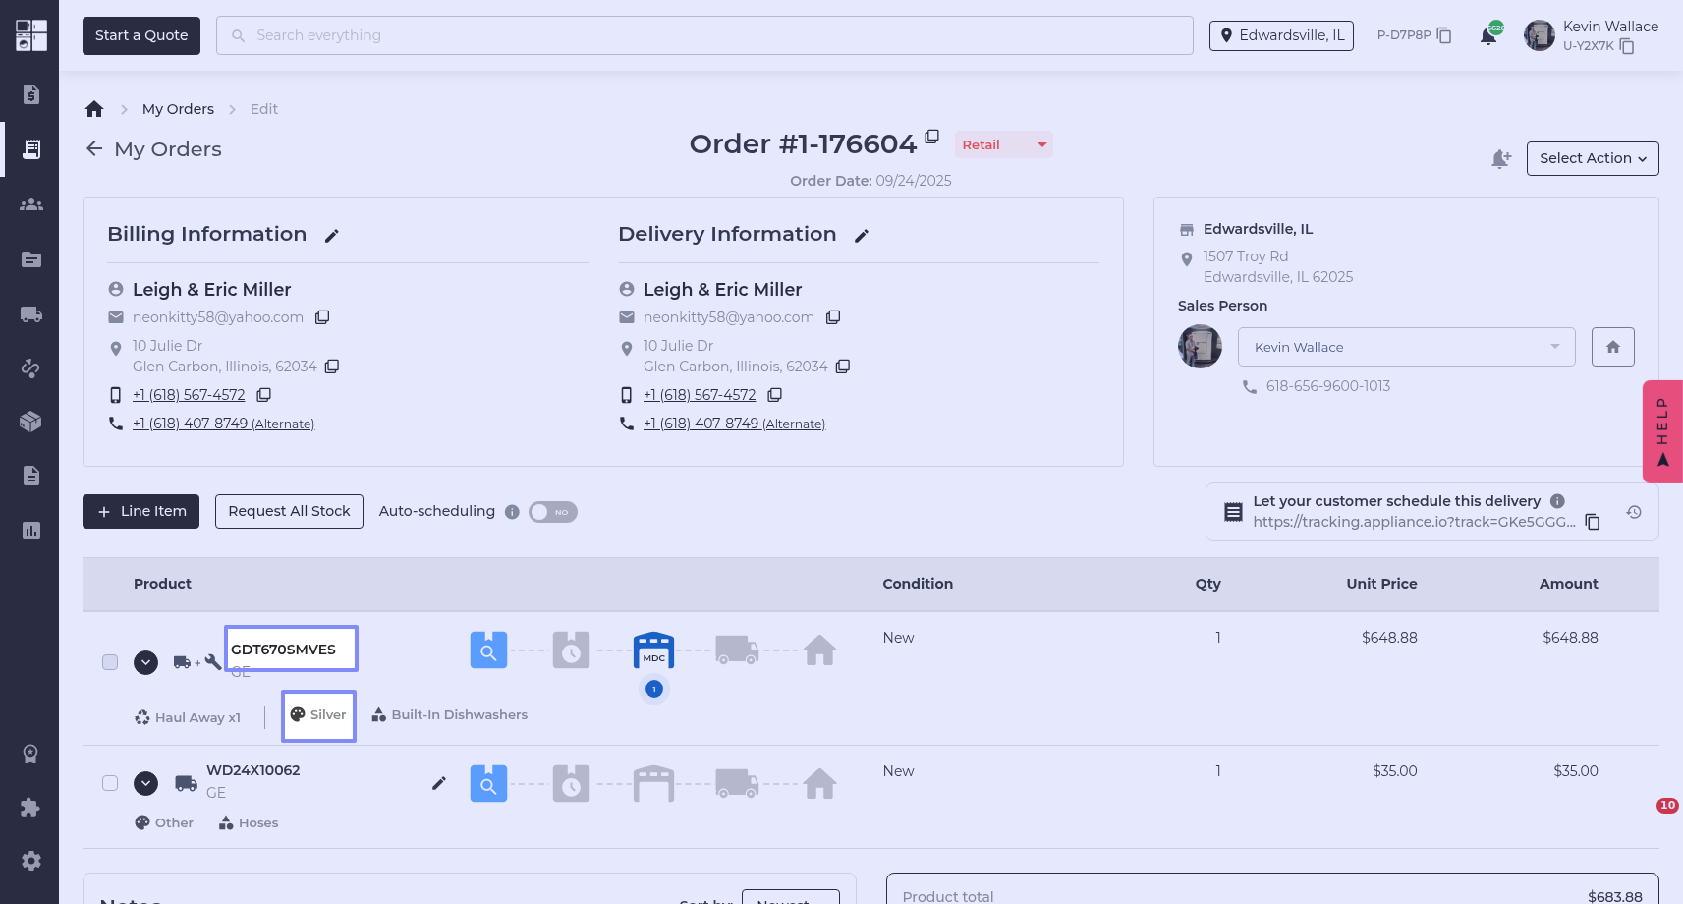Screen dimensions: 1683x904
Task: Click the Search everything field
Action: (703, 35)
